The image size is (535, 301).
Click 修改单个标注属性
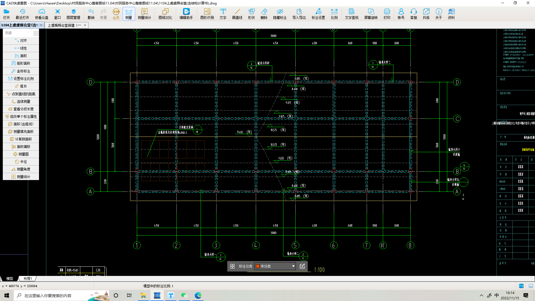(21, 116)
